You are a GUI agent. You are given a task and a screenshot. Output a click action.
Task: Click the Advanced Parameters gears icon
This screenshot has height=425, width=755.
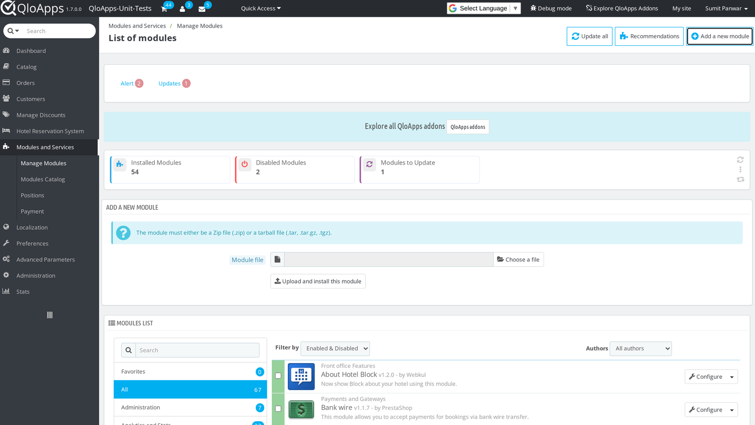click(6, 259)
